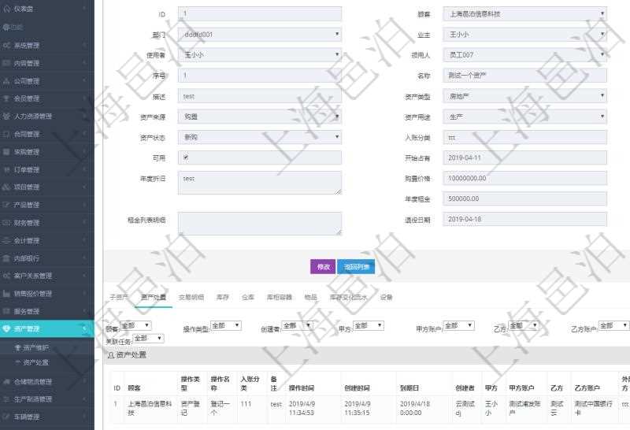This screenshot has height=430, width=630.
Task: Click the 年度折旧 text area
Action: (260, 183)
